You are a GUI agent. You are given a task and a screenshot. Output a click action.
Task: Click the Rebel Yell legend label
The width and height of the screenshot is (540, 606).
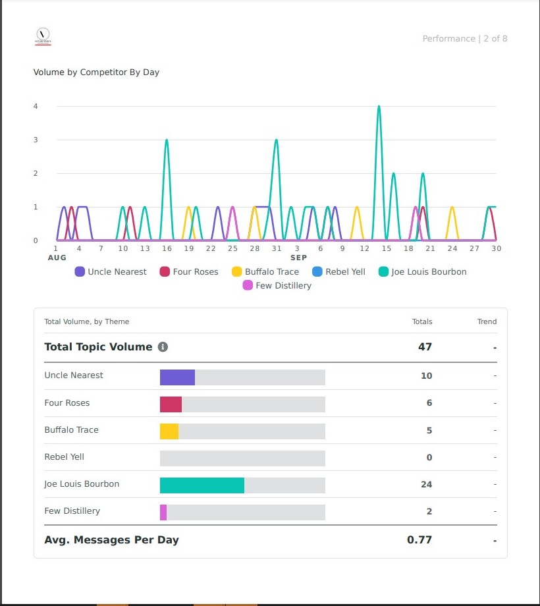click(345, 271)
